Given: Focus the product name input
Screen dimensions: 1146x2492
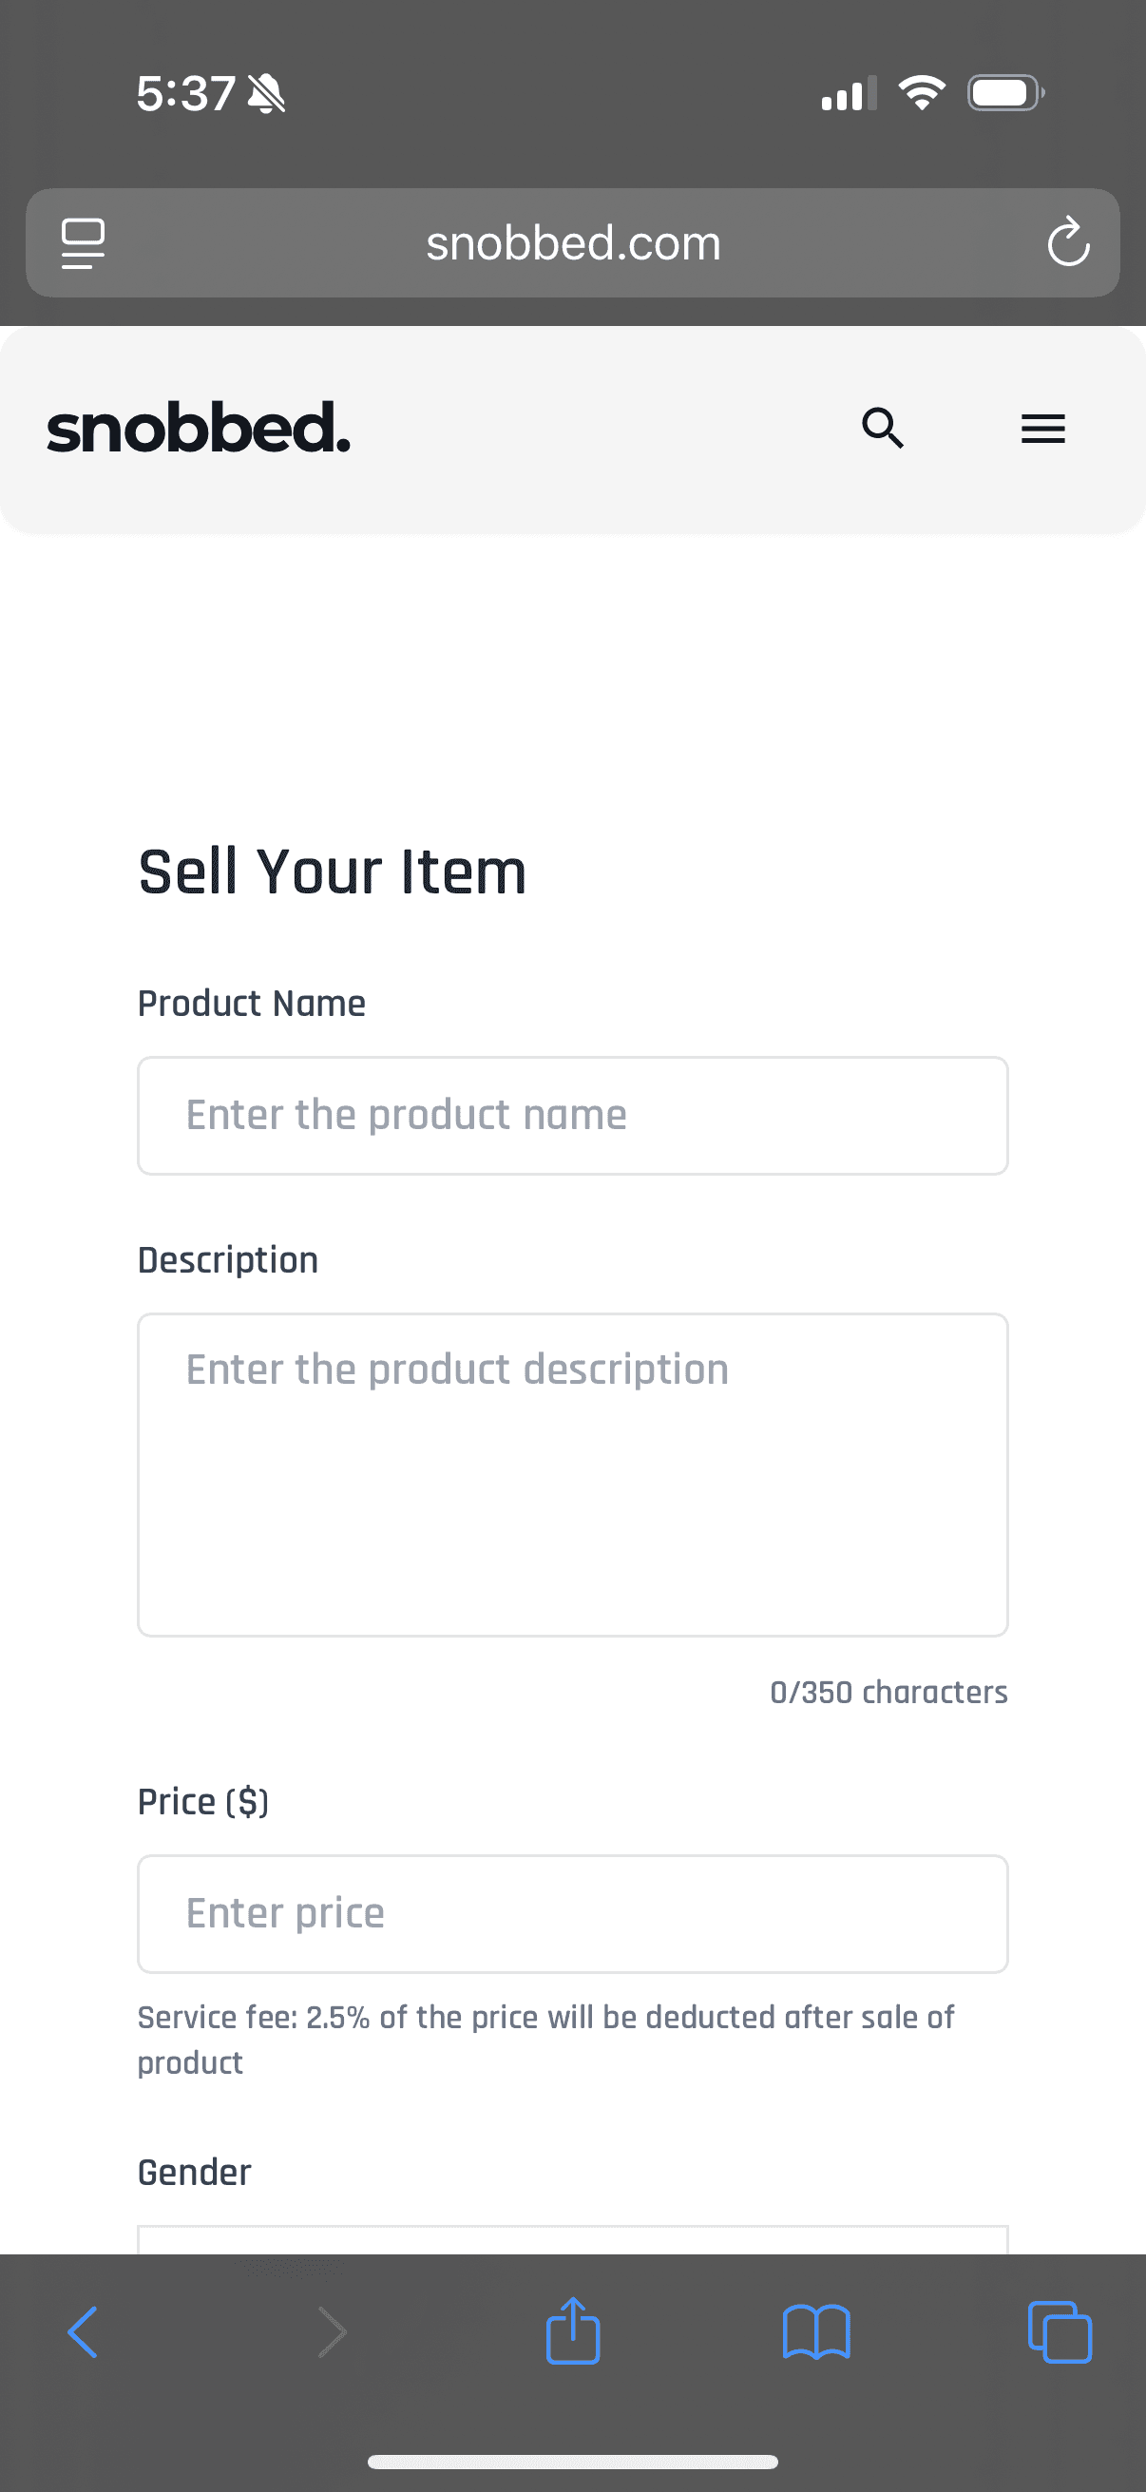Looking at the screenshot, I should (572, 1115).
